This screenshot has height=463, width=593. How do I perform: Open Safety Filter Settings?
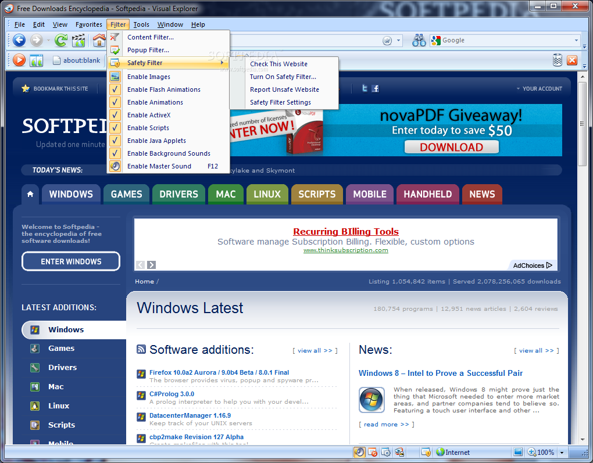284,102
